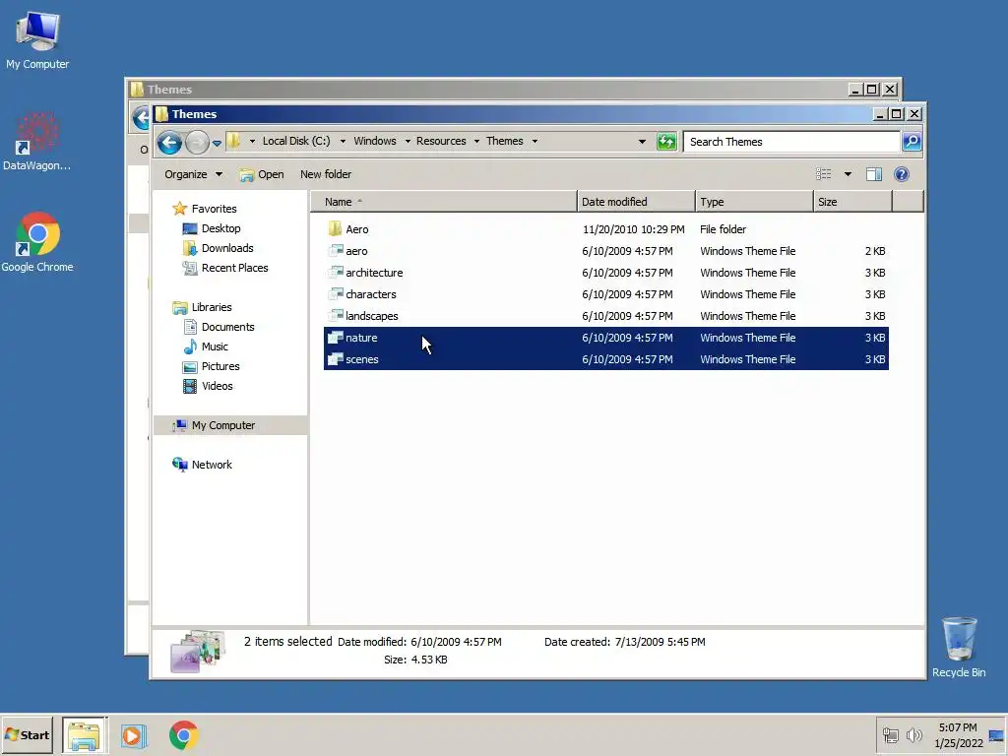Select the nature theme file
This screenshot has width=1008, height=756.
[x=606, y=338]
